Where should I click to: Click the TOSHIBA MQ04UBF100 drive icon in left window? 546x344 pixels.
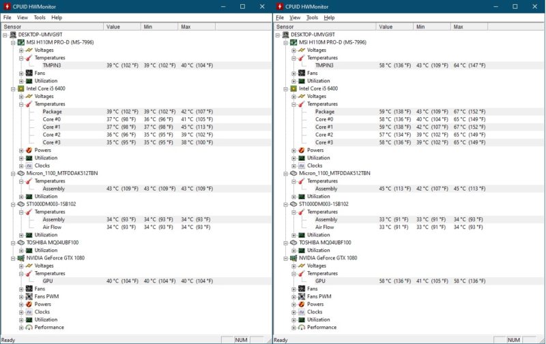pyautogui.click(x=20, y=243)
